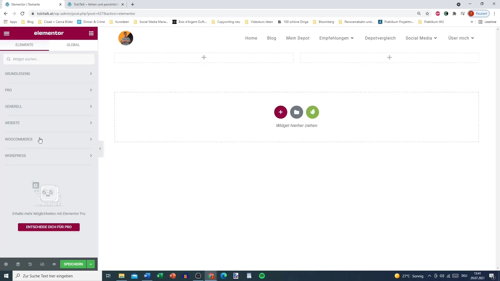Add widget to left column plus

(204, 58)
